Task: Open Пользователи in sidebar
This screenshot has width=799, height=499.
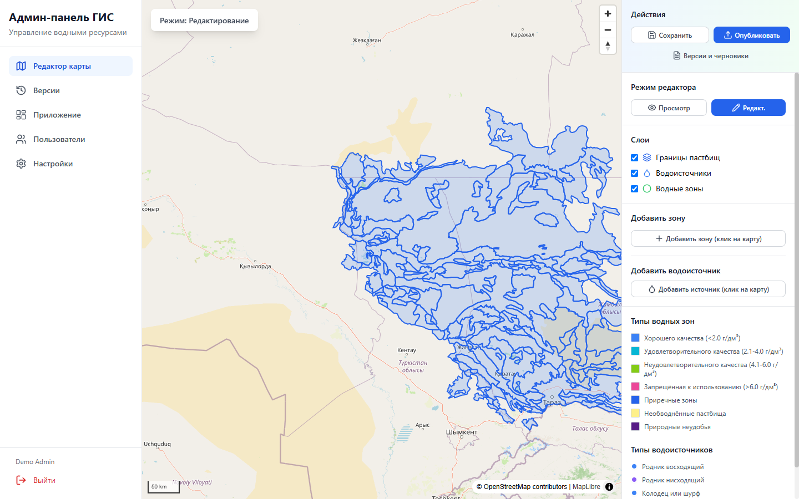Action: [x=70, y=139]
